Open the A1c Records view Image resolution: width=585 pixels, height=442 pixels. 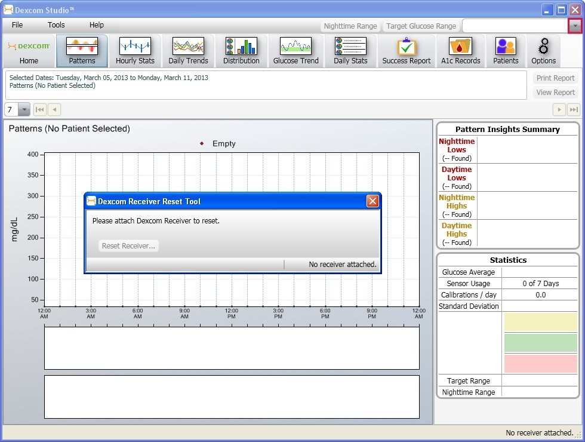(x=460, y=51)
